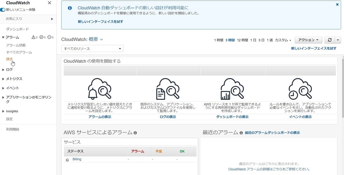Open the アクション dropdown
344x175 pixels.
[308, 40]
